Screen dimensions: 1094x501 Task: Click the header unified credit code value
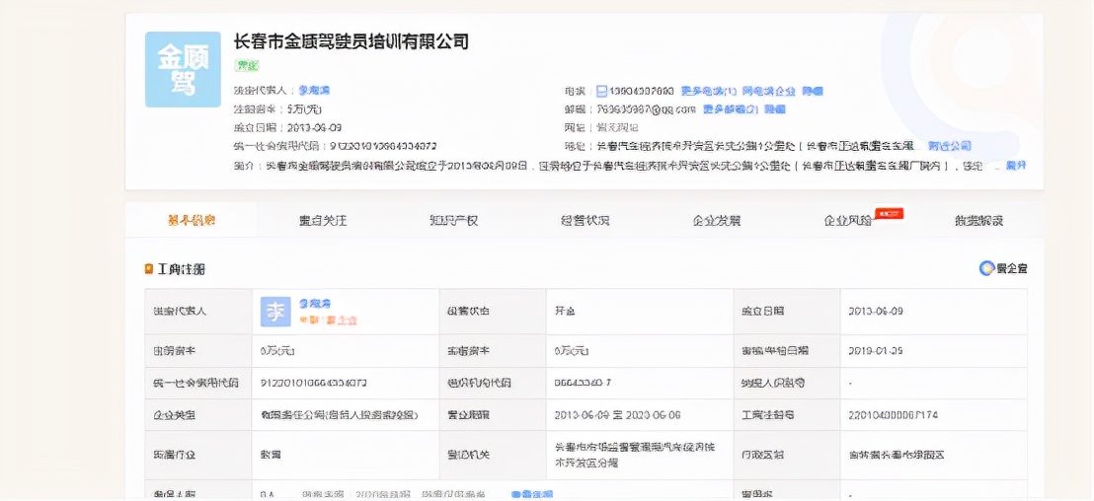coord(383,146)
